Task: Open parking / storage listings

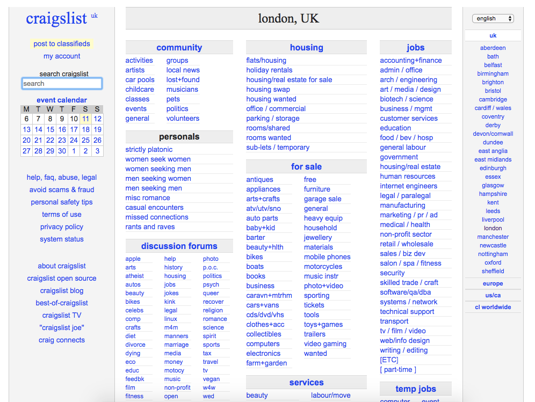Action: [273, 118]
